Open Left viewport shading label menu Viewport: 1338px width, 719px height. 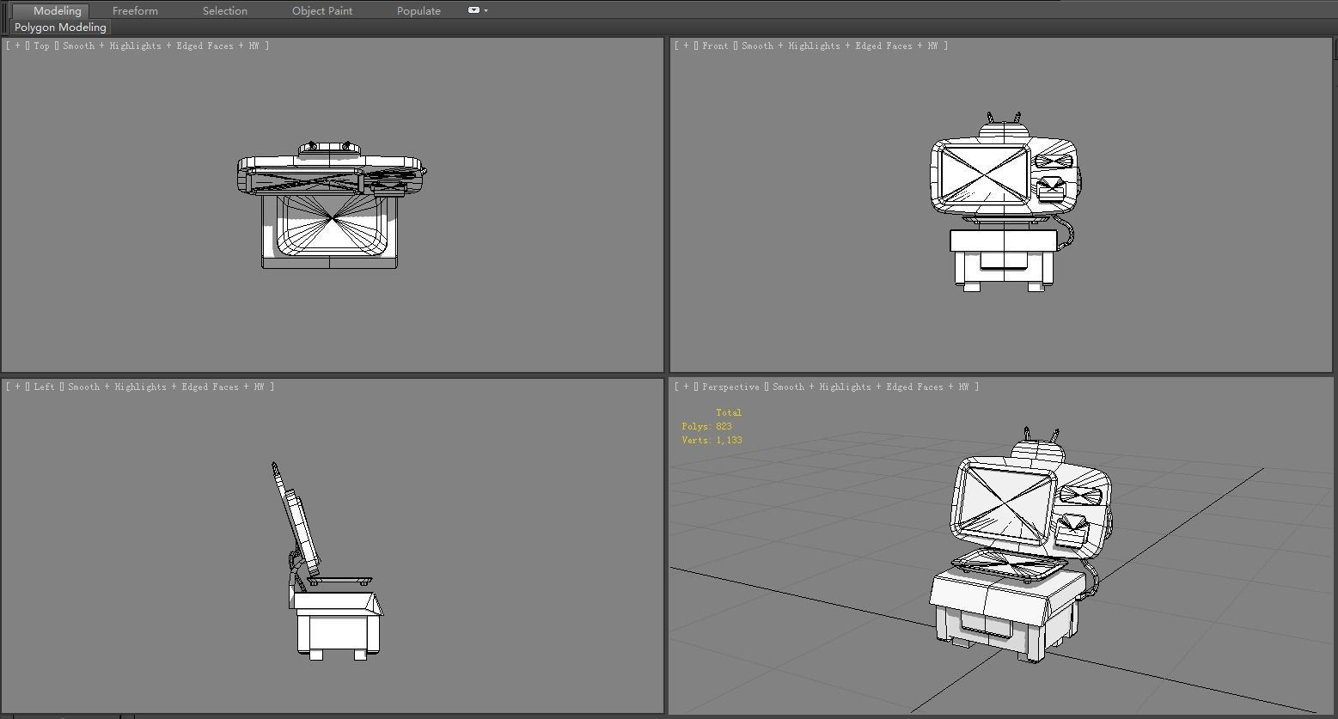[x=166, y=387]
